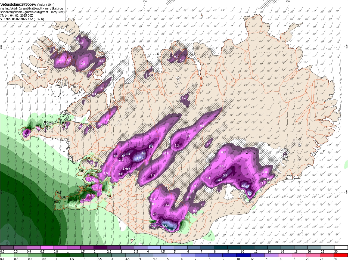Screen dimensions: 348x261
Task: Click the valid time 'VT: Mið. 05.02.2025 13Z (+37 h)'
Action: click(22, 19)
